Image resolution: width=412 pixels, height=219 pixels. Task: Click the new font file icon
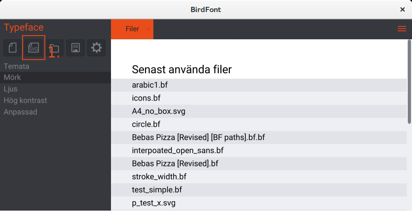[x=13, y=48]
